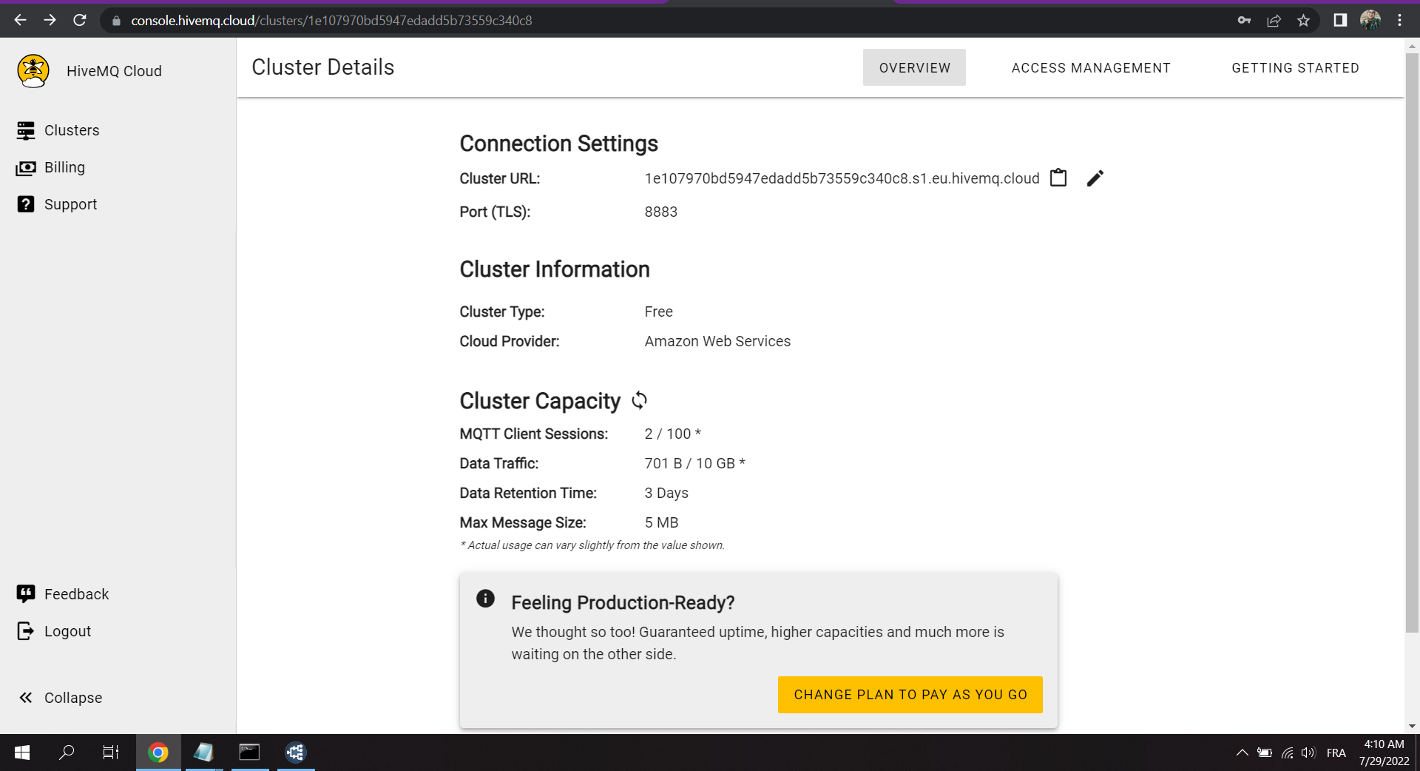
Task: Click the Support question mark icon
Action: (x=26, y=204)
